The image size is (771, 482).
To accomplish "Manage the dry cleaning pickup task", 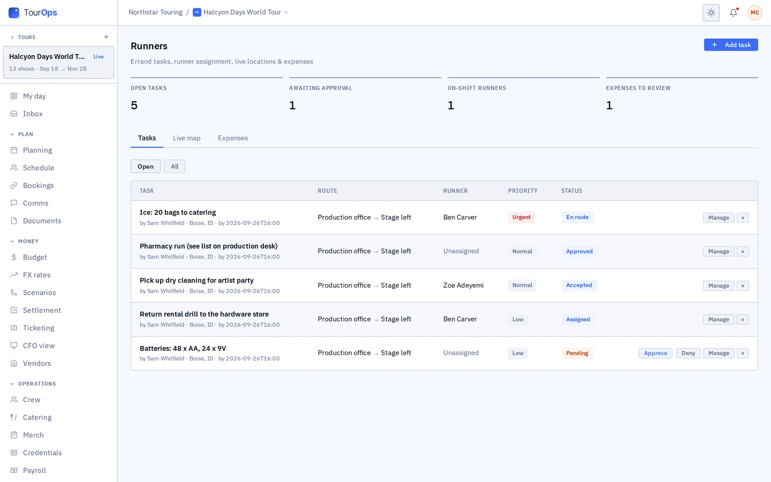I will pos(718,286).
